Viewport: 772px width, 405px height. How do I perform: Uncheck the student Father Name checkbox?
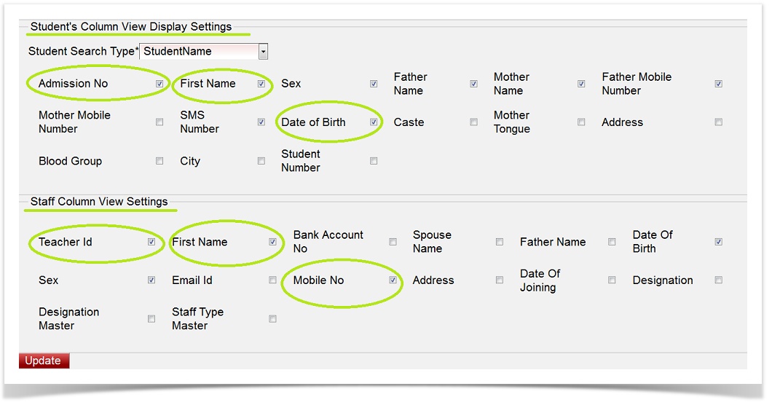(x=473, y=84)
